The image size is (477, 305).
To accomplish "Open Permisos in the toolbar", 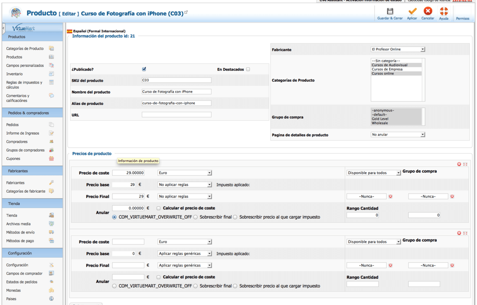I will (462, 19).
